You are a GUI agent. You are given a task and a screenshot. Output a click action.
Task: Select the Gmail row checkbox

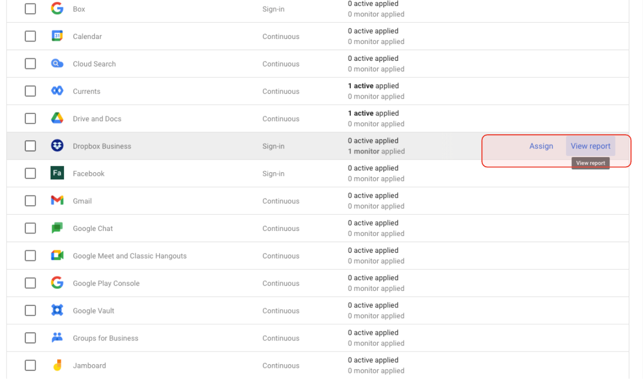click(30, 201)
